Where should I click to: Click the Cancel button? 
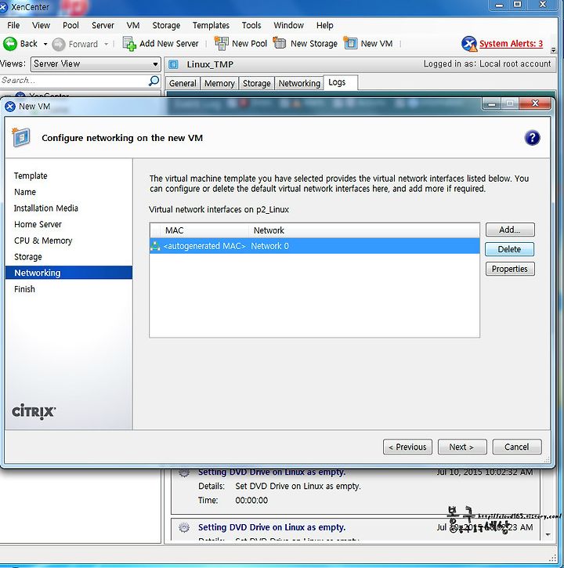click(x=517, y=447)
